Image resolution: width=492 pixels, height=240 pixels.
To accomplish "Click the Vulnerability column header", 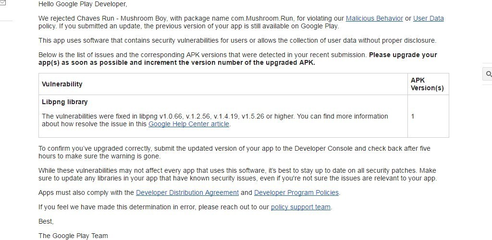I will pyautogui.click(x=62, y=84).
